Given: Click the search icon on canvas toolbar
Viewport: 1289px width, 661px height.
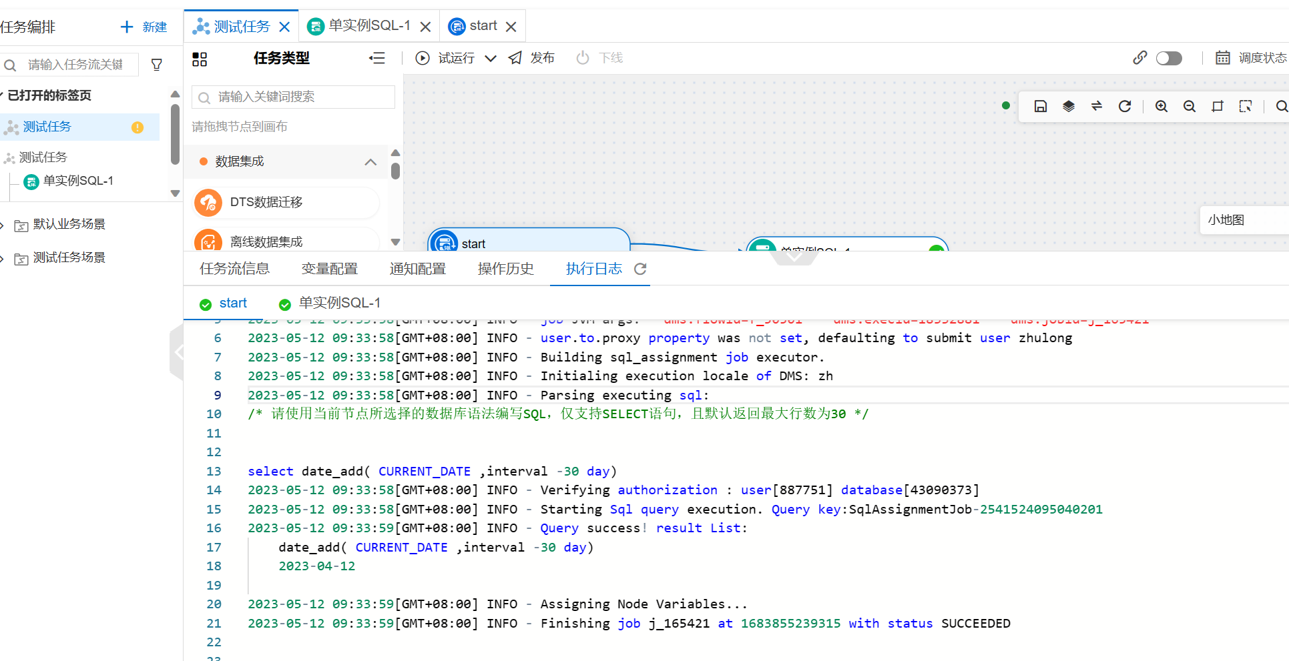Looking at the screenshot, I should [1282, 106].
